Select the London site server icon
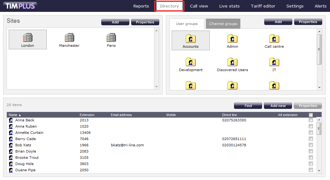The image size is (330, 180). point(28,38)
